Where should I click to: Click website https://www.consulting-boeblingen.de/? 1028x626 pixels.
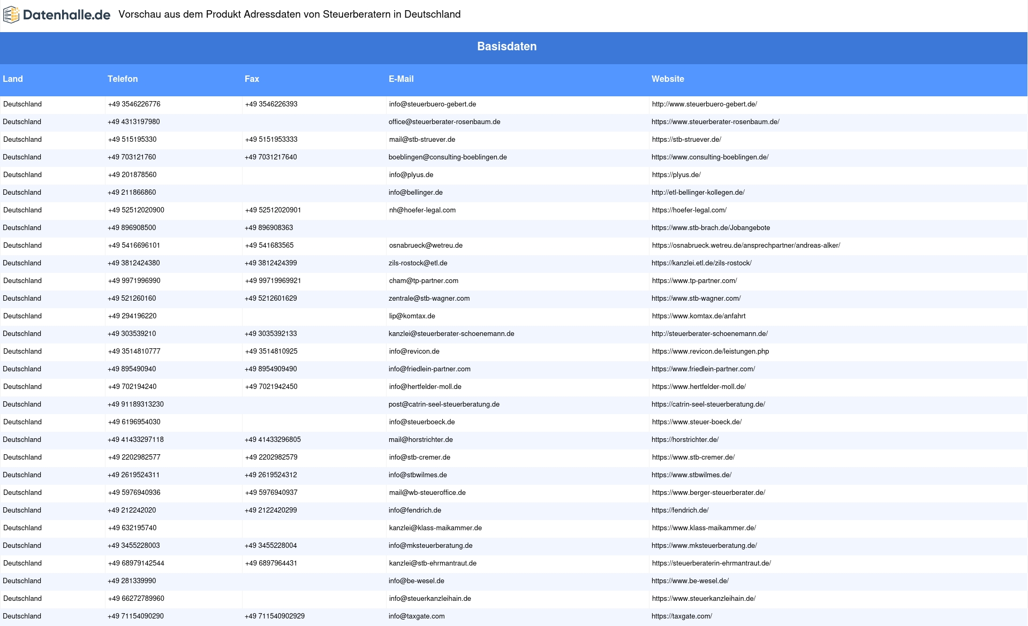coord(710,157)
